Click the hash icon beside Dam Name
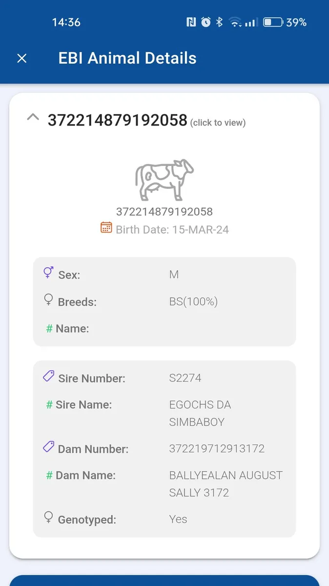This screenshot has width=329, height=586. [x=49, y=475]
